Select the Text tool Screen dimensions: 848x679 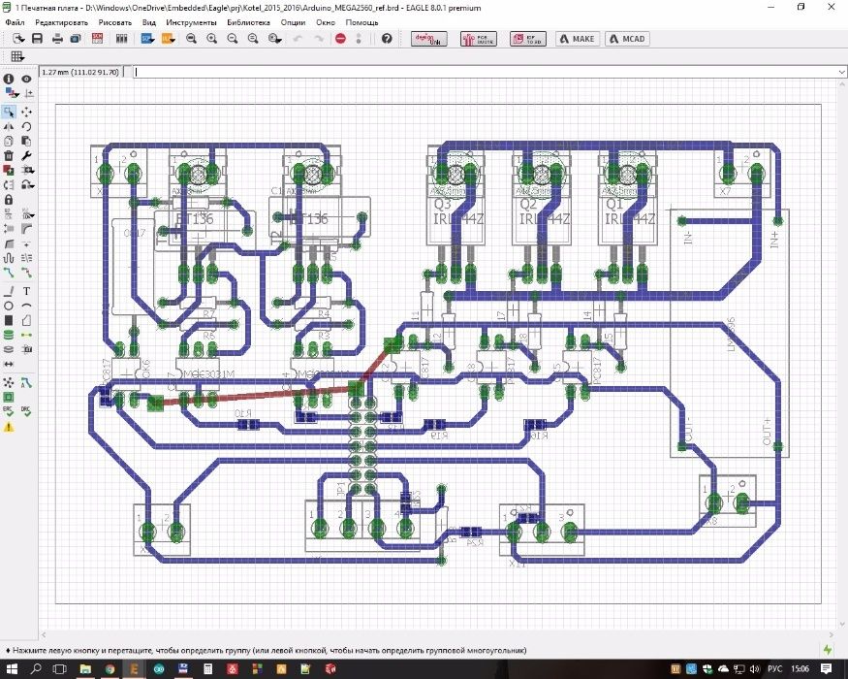(26, 291)
